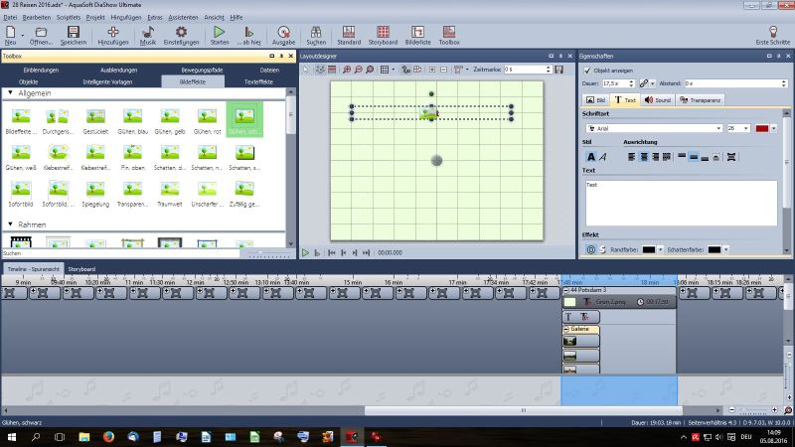Click the red font color swatch
Image resolution: width=795 pixels, height=447 pixels.
tap(763, 128)
